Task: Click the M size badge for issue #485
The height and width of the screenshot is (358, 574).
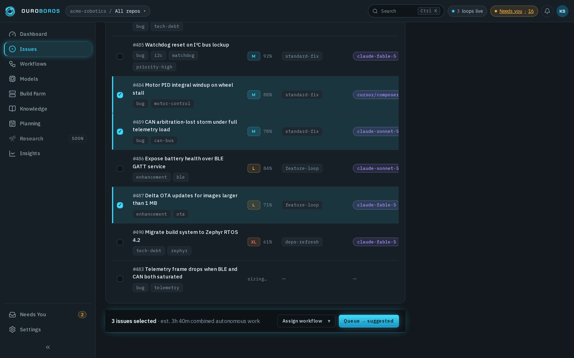Action: tap(254, 56)
